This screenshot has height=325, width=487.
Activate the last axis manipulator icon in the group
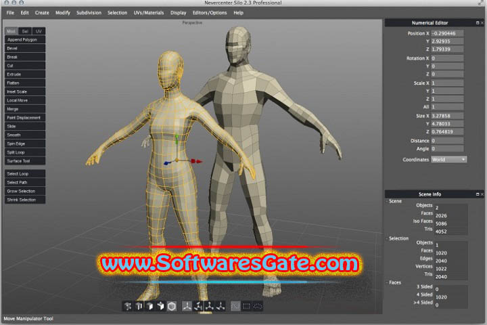[x=221, y=306]
